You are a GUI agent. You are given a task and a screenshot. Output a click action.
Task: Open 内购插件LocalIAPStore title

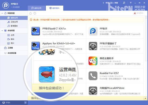(x=112, y=88)
